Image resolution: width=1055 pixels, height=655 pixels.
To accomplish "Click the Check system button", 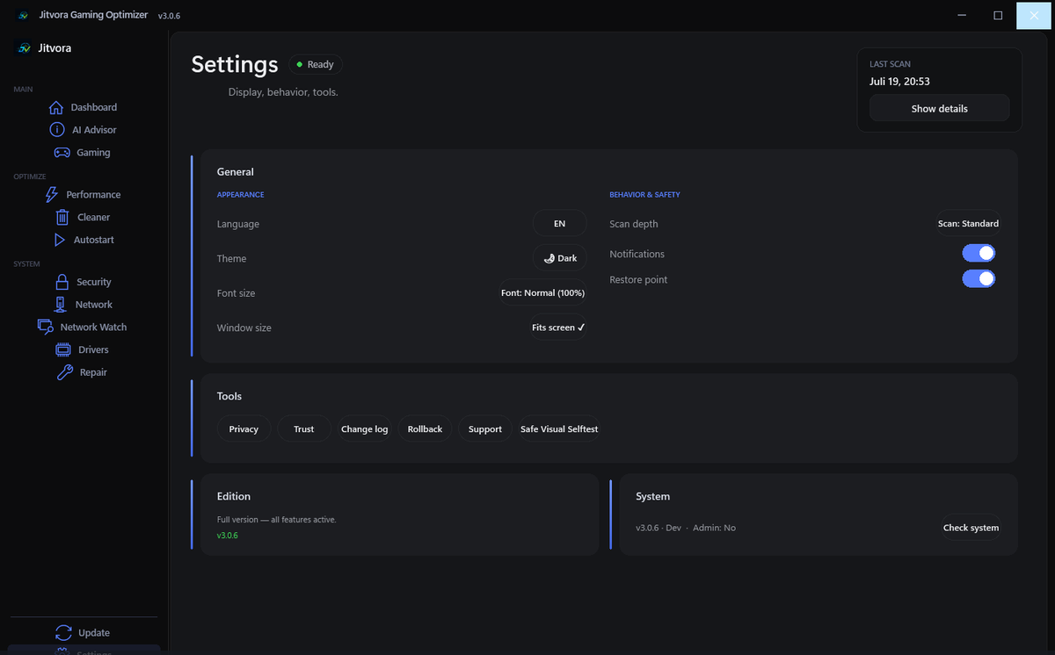I will click(971, 528).
